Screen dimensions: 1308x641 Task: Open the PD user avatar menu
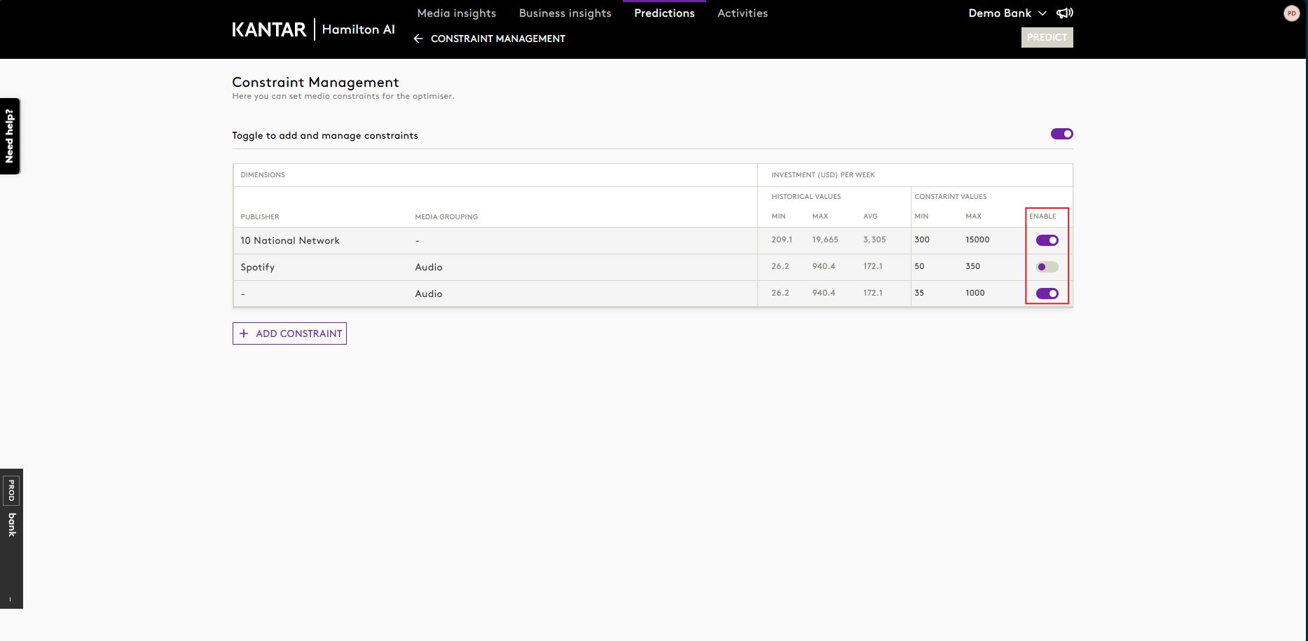pyautogui.click(x=1292, y=13)
